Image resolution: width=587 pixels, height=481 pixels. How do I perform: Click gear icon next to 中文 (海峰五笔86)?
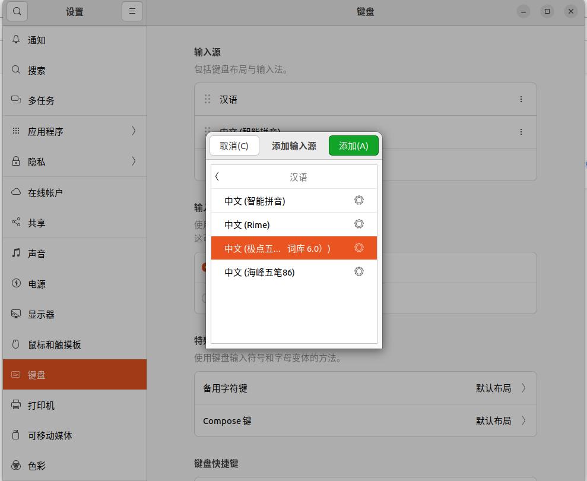click(358, 272)
